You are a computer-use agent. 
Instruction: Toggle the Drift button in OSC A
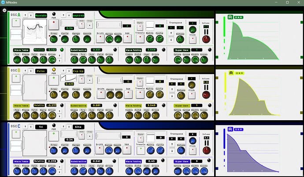(x=100, y=39)
